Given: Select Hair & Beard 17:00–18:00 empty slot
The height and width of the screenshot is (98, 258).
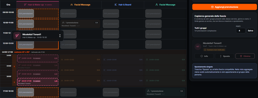Looking at the screenshot, I should (111, 92).
